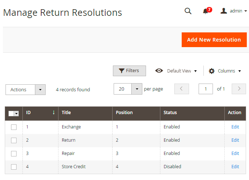Viewport: 249px width, 180px height.
Task: Click the current page number field
Action: click(206, 89)
